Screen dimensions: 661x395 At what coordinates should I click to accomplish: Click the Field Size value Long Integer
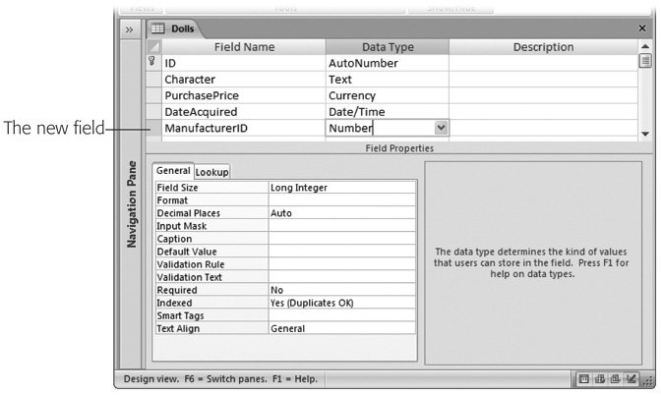(342, 188)
